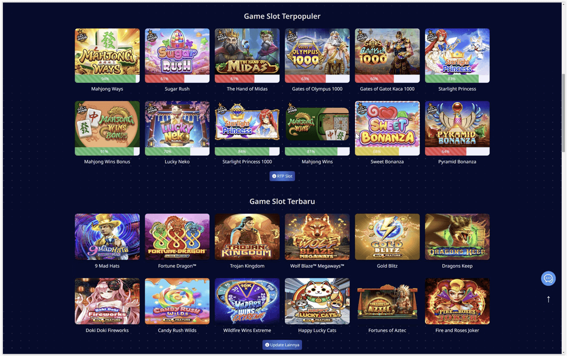
Task: Click the Sweet Bonanza game image
Action: tap(387, 124)
